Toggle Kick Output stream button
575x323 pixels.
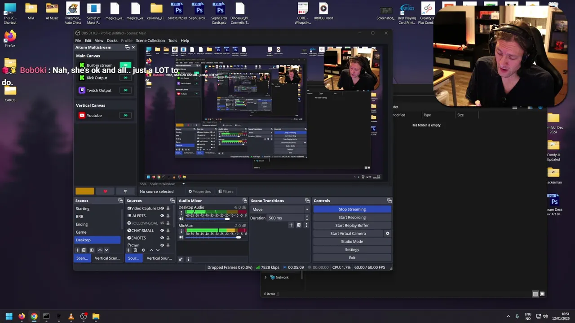(x=125, y=78)
